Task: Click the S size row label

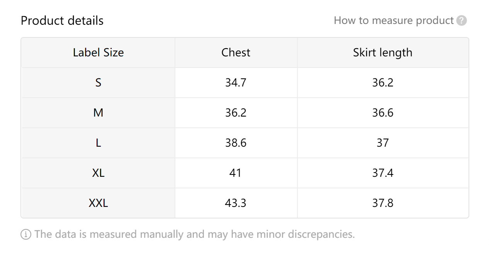Action: click(x=98, y=83)
